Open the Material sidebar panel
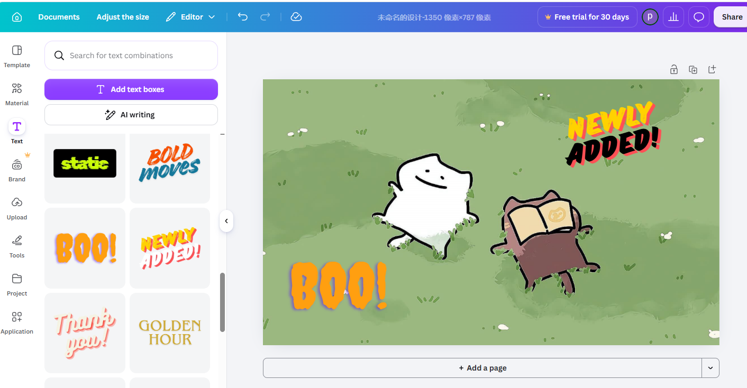Image resolution: width=747 pixels, height=388 pixels. tap(17, 94)
